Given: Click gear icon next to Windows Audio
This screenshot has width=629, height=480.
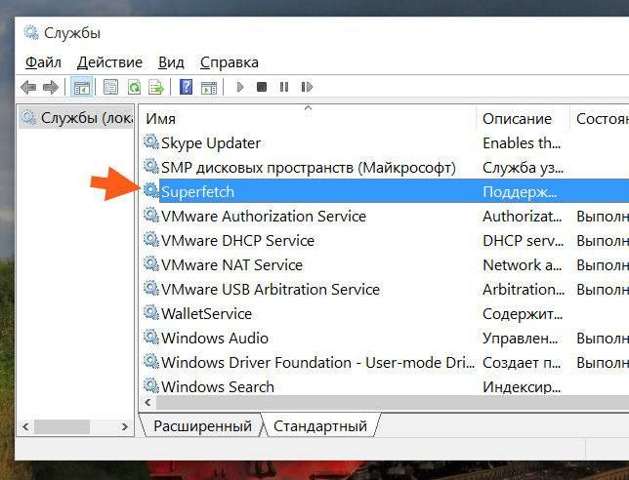Looking at the screenshot, I should tap(151, 337).
